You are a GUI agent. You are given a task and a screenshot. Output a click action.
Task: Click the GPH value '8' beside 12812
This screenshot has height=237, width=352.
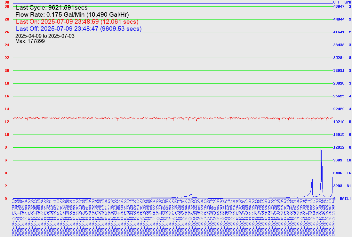(350, 147)
